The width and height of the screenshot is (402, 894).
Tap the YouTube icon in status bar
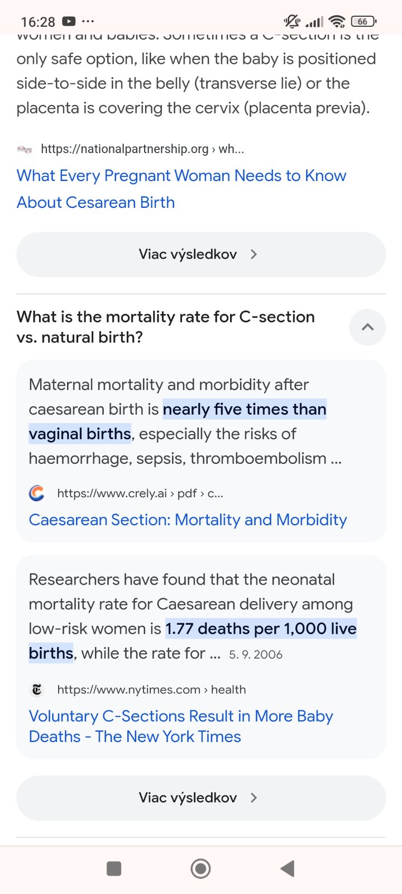(x=69, y=22)
